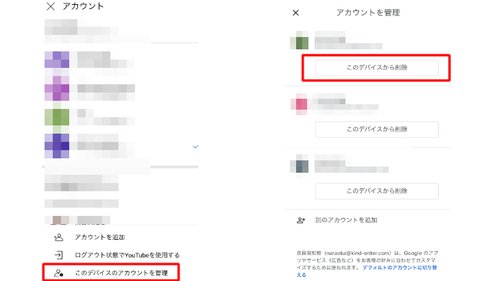Tap the pink avatar in アカウントを管理
Screen dimensions: 499x281
click(x=300, y=104)
